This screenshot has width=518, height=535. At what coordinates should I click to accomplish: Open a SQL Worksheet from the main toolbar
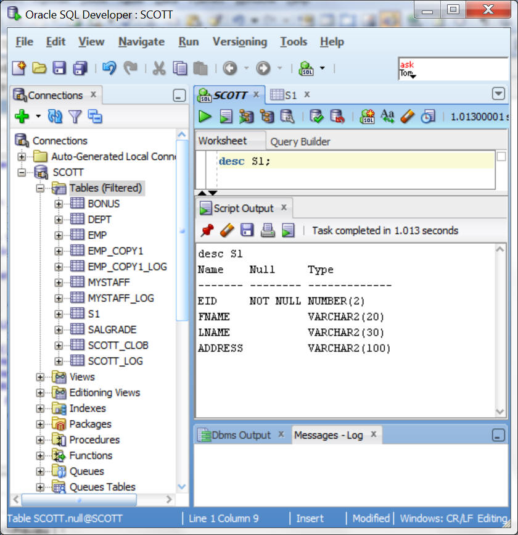[306, 68]
